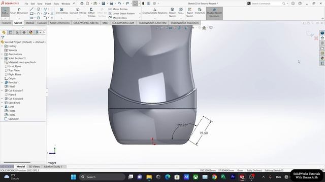Viewport: 325px width, 182px height.
Task: Click the Rapid Sketch tool
Action: pyautogui.click(x=189, y=13)
